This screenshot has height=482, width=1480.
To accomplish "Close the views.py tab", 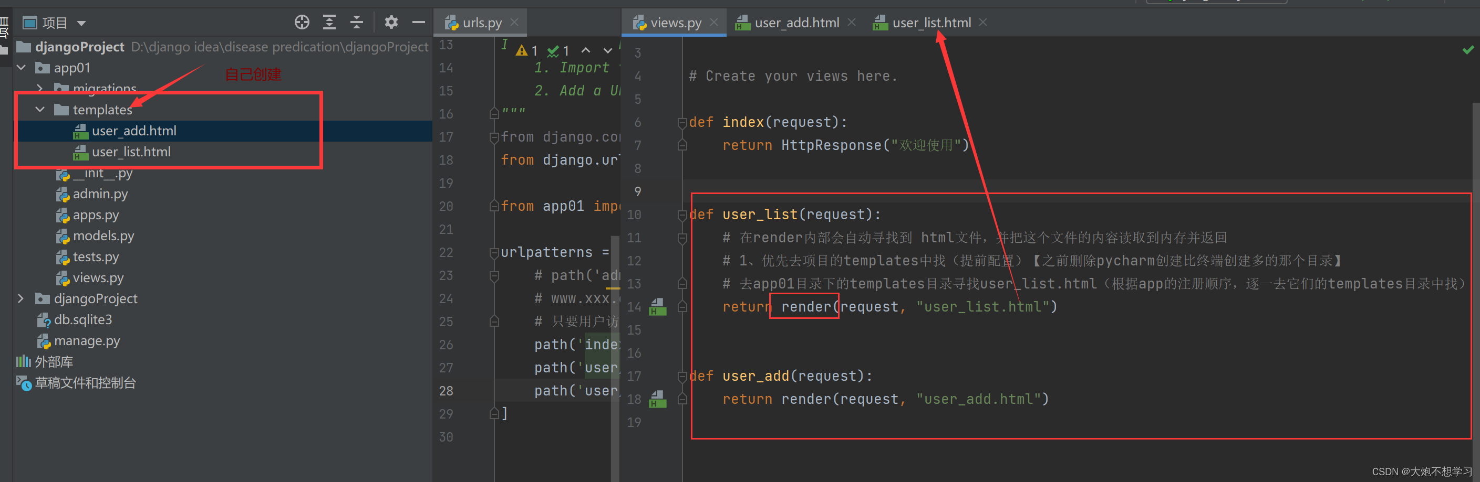I will (714, 23).
